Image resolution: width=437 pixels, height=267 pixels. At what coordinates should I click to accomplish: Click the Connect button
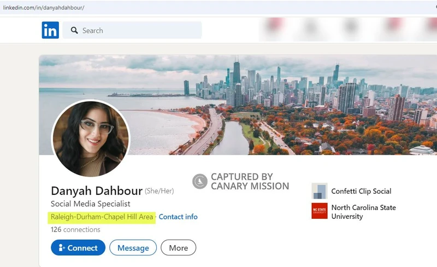coord(78,247)
